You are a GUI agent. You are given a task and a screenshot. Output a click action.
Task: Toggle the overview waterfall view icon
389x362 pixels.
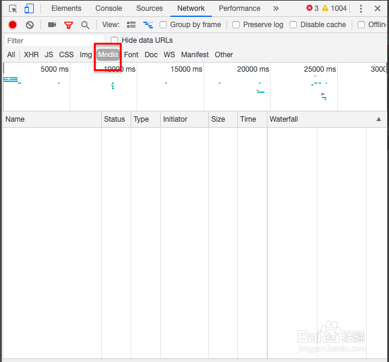(148, 25)
